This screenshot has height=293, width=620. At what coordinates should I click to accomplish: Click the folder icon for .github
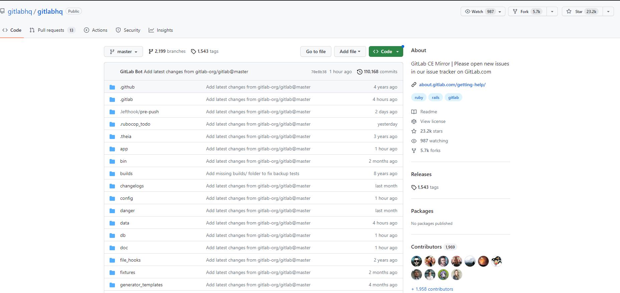tap(112, 87)
